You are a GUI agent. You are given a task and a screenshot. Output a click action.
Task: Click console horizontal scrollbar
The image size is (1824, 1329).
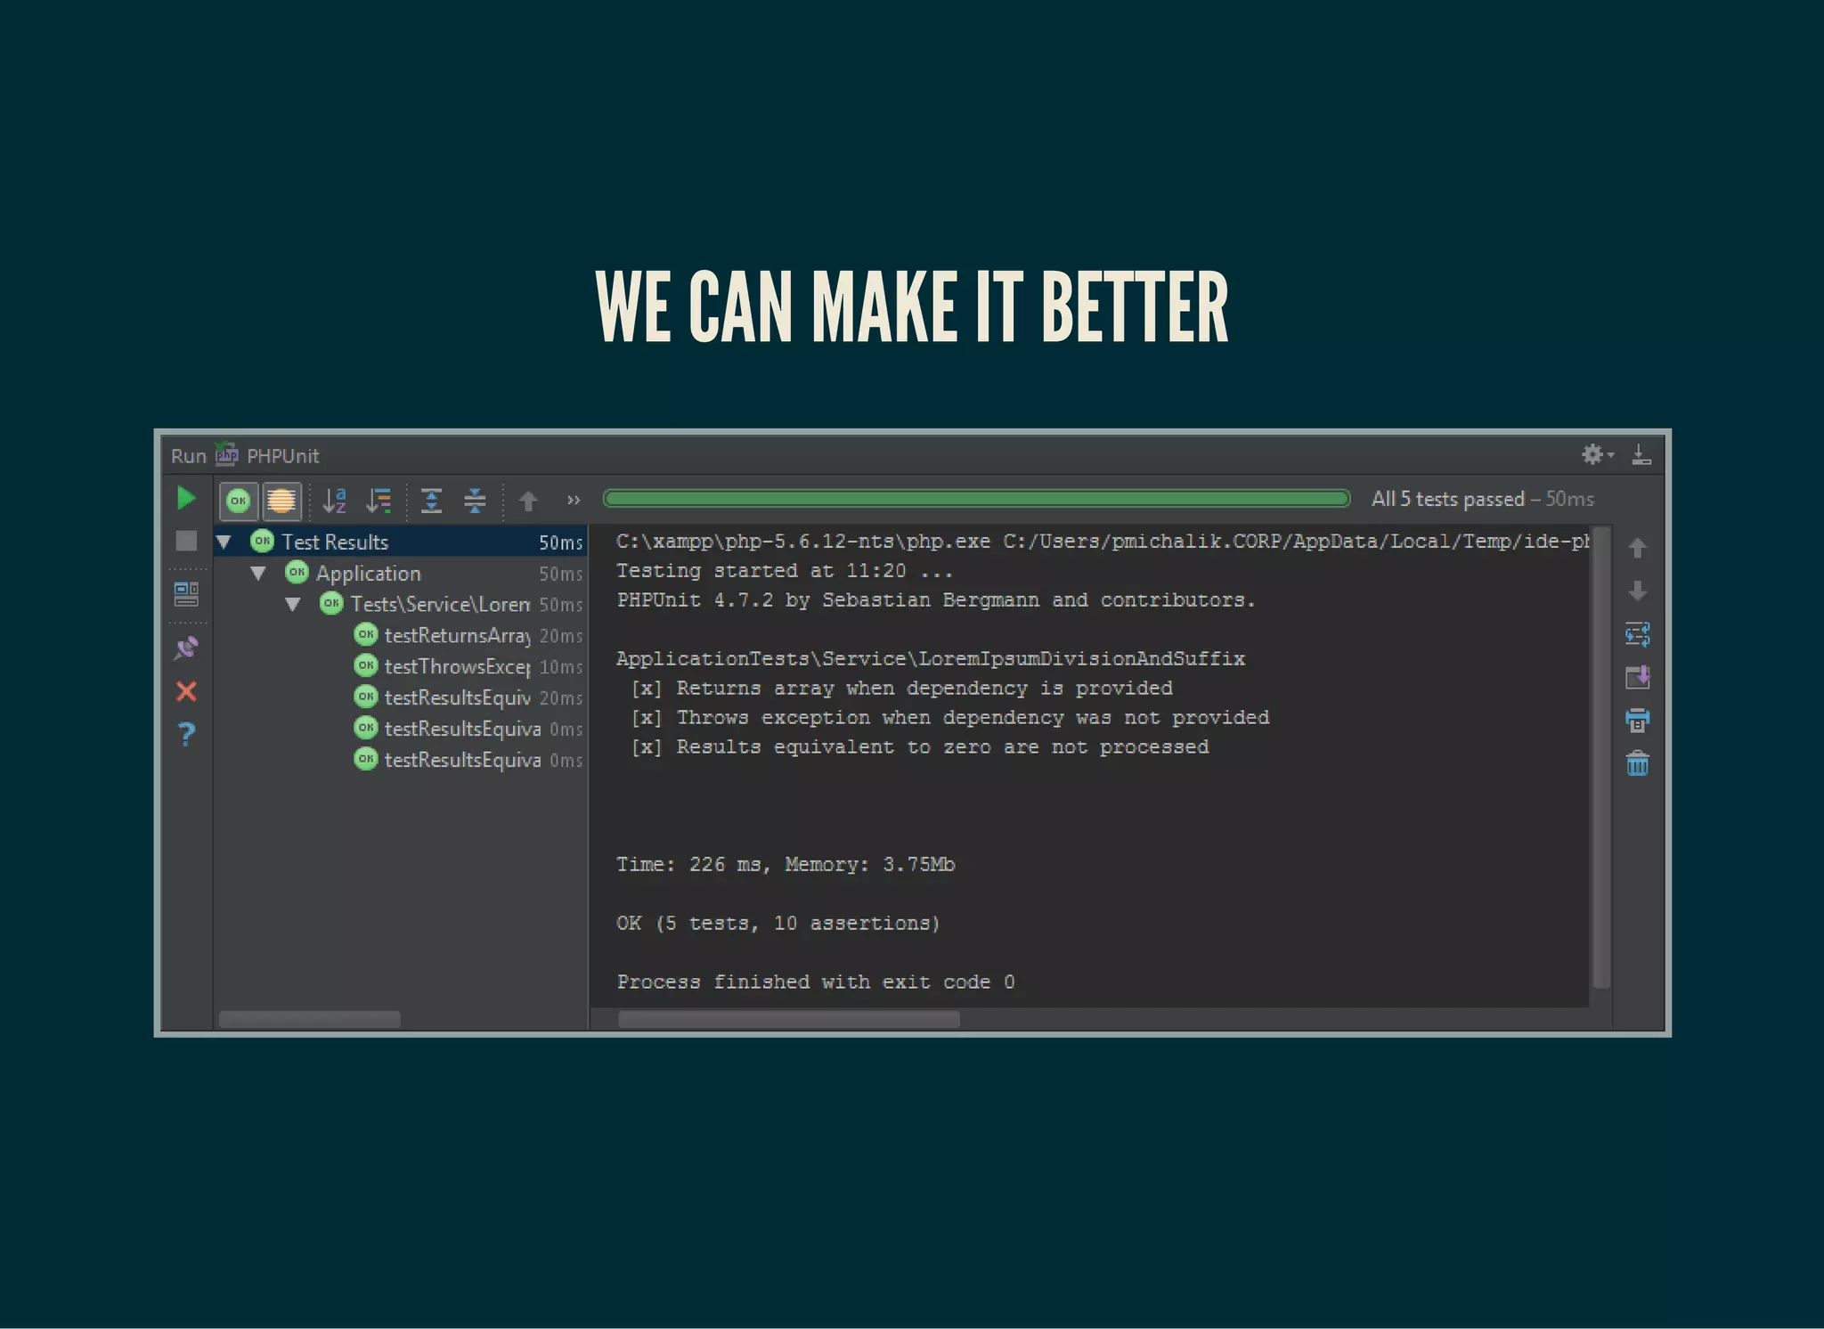(789, 1019)
